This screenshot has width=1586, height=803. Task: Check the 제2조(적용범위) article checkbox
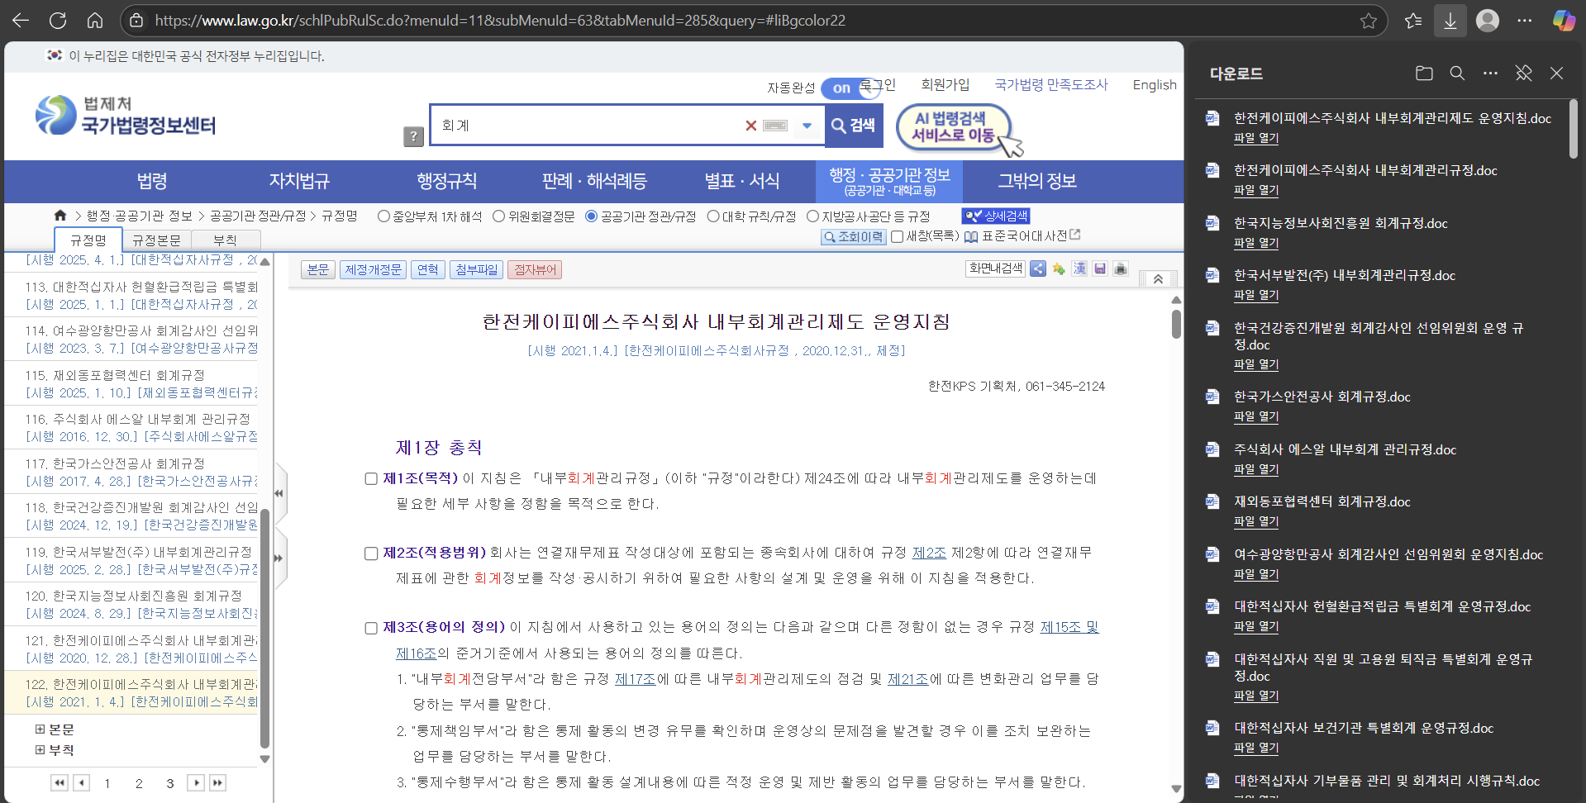pos(371,554)
